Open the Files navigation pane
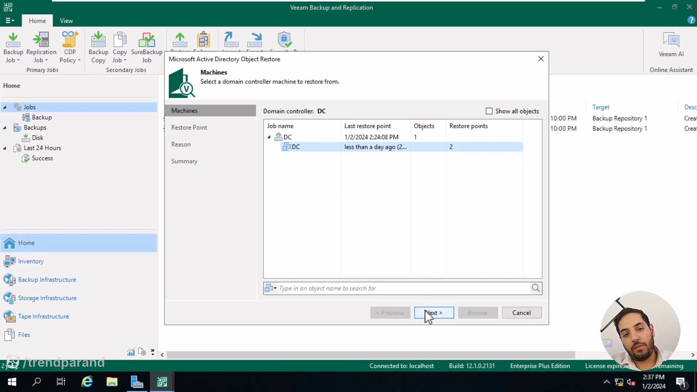697x392 pixels. (79, 335)
